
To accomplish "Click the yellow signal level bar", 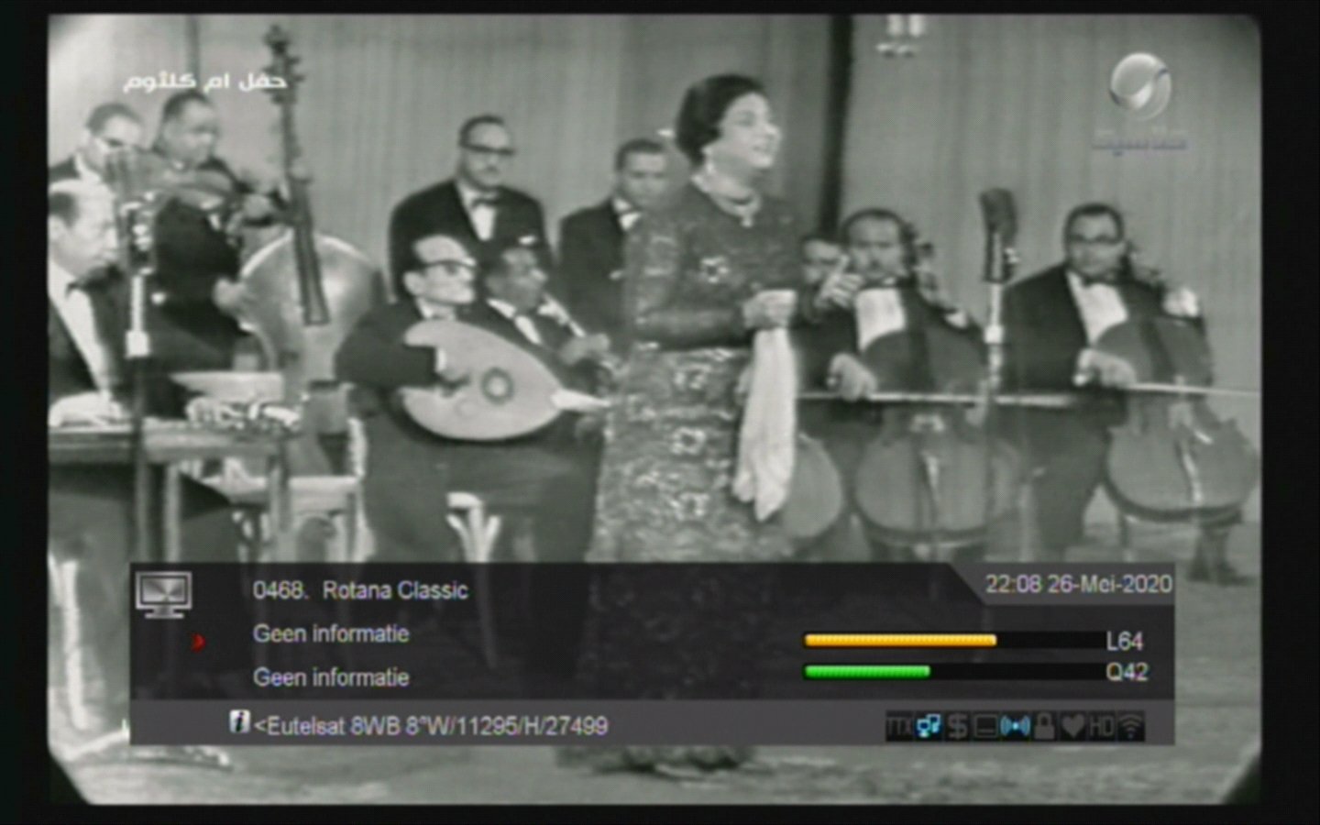I will [x=900, y=641].
